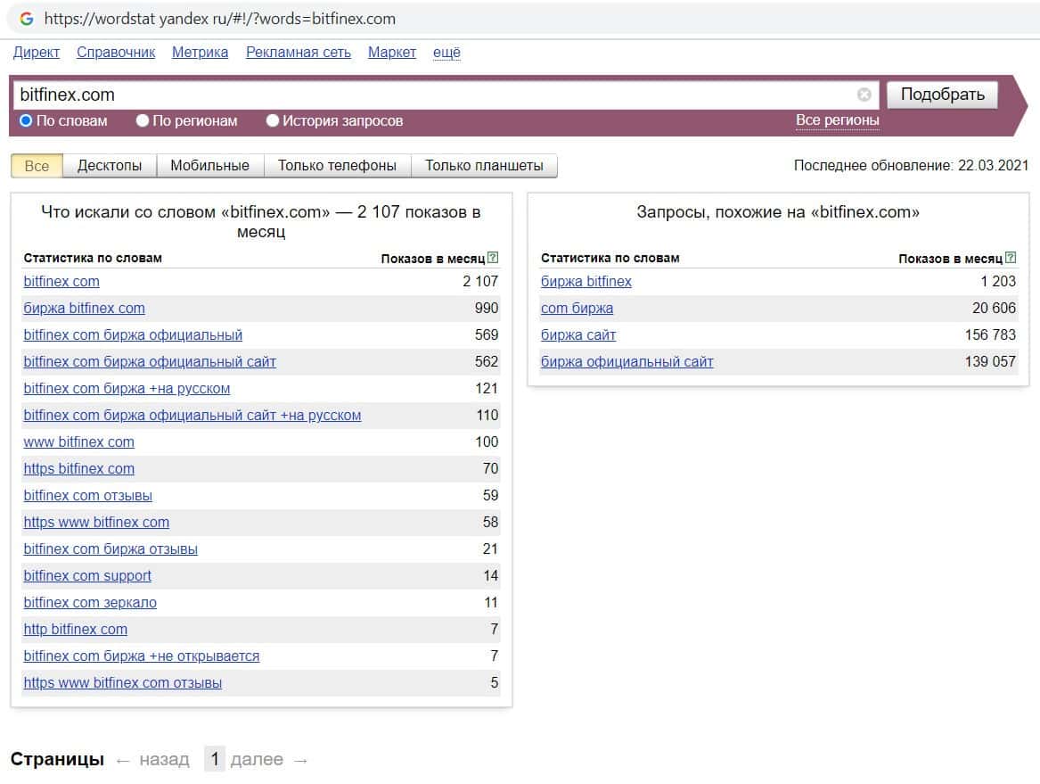1040x784 pixels.
Task: Click help icon beside left 'Показов в месяц'
Action: (493, 259)
